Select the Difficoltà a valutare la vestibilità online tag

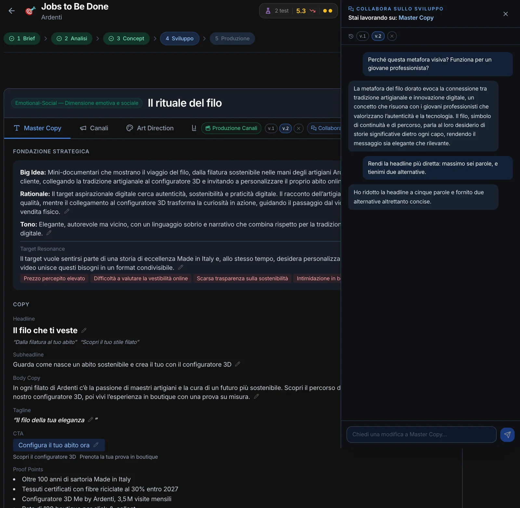coord(141,279)
